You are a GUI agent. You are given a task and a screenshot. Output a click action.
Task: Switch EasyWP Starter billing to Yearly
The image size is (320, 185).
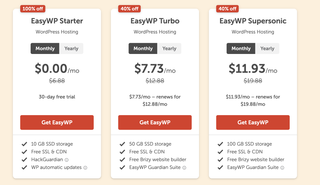(71, 48)
